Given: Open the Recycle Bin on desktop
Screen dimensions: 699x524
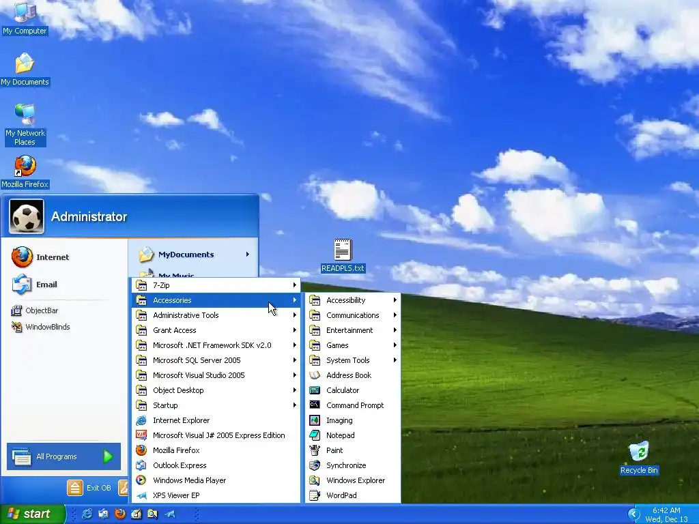Looking at the screenshot, I should click(x=639, y=458).
